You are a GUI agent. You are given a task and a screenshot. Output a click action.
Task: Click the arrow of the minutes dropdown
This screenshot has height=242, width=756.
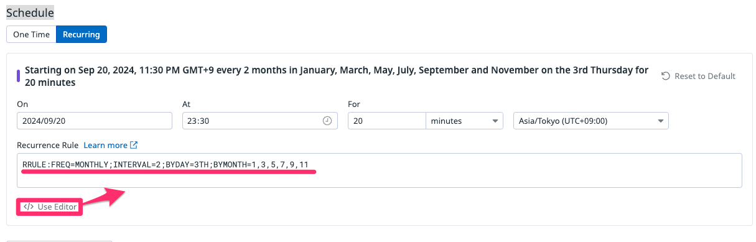coord(495,121)
